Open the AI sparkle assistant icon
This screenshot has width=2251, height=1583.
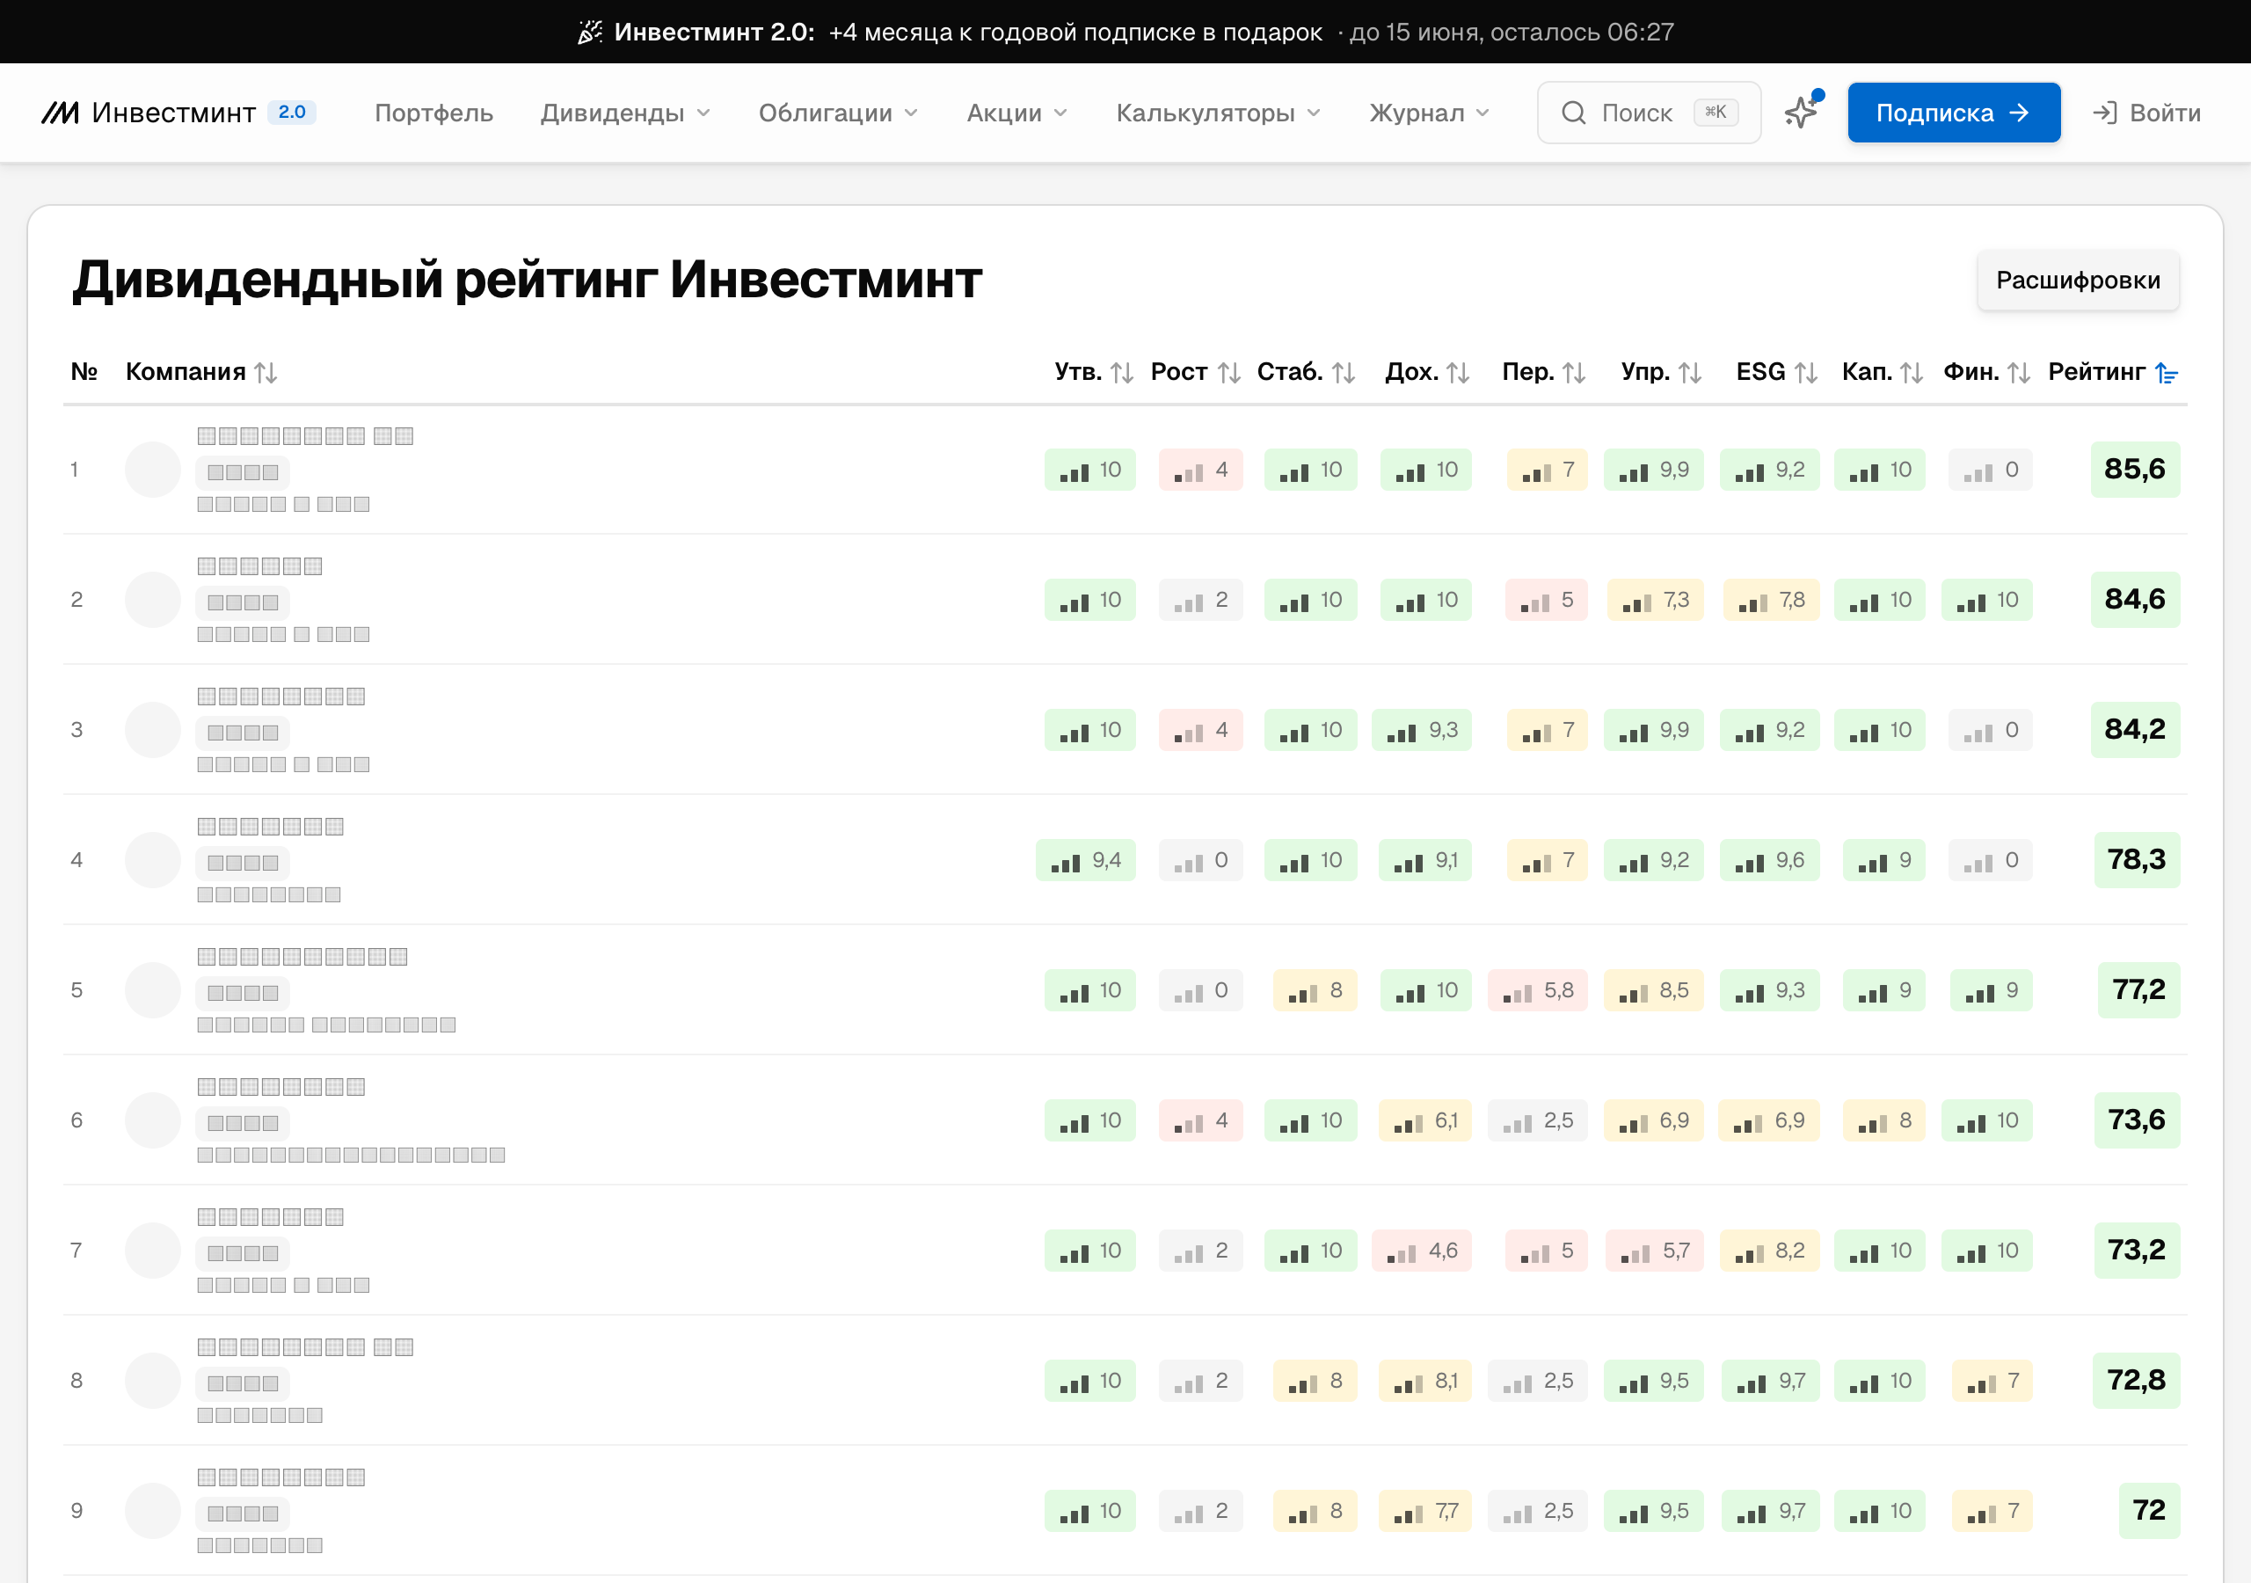pyautogui.click(x=1802, y=111)
